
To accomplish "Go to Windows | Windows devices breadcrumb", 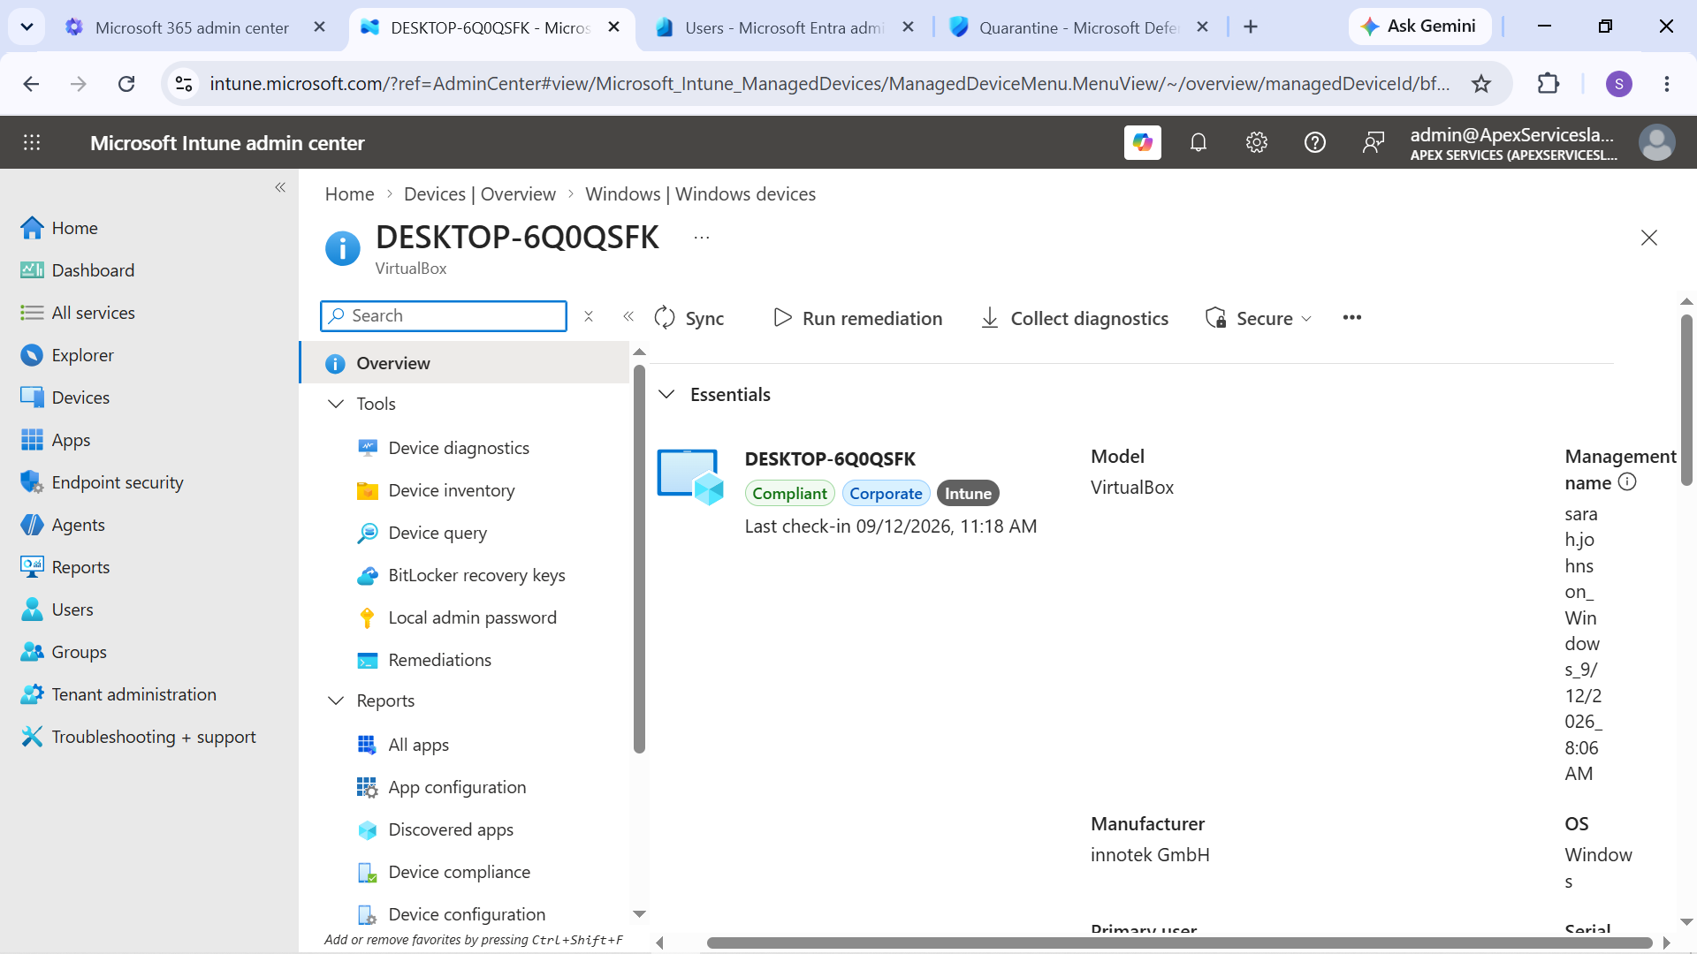I will (700, 194).
